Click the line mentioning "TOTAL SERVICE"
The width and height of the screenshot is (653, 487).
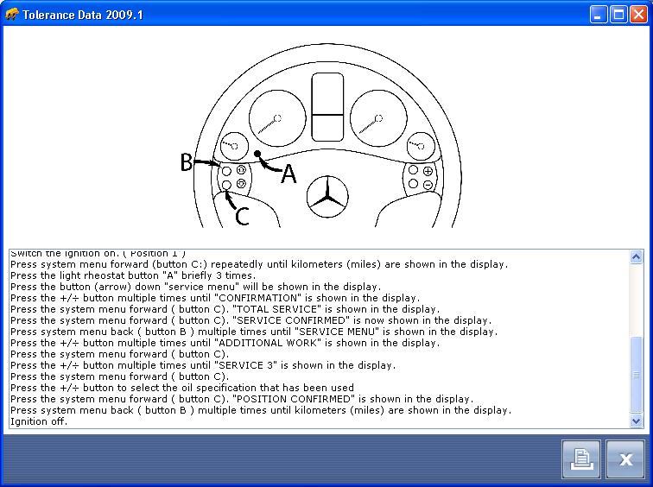point(225,309)
